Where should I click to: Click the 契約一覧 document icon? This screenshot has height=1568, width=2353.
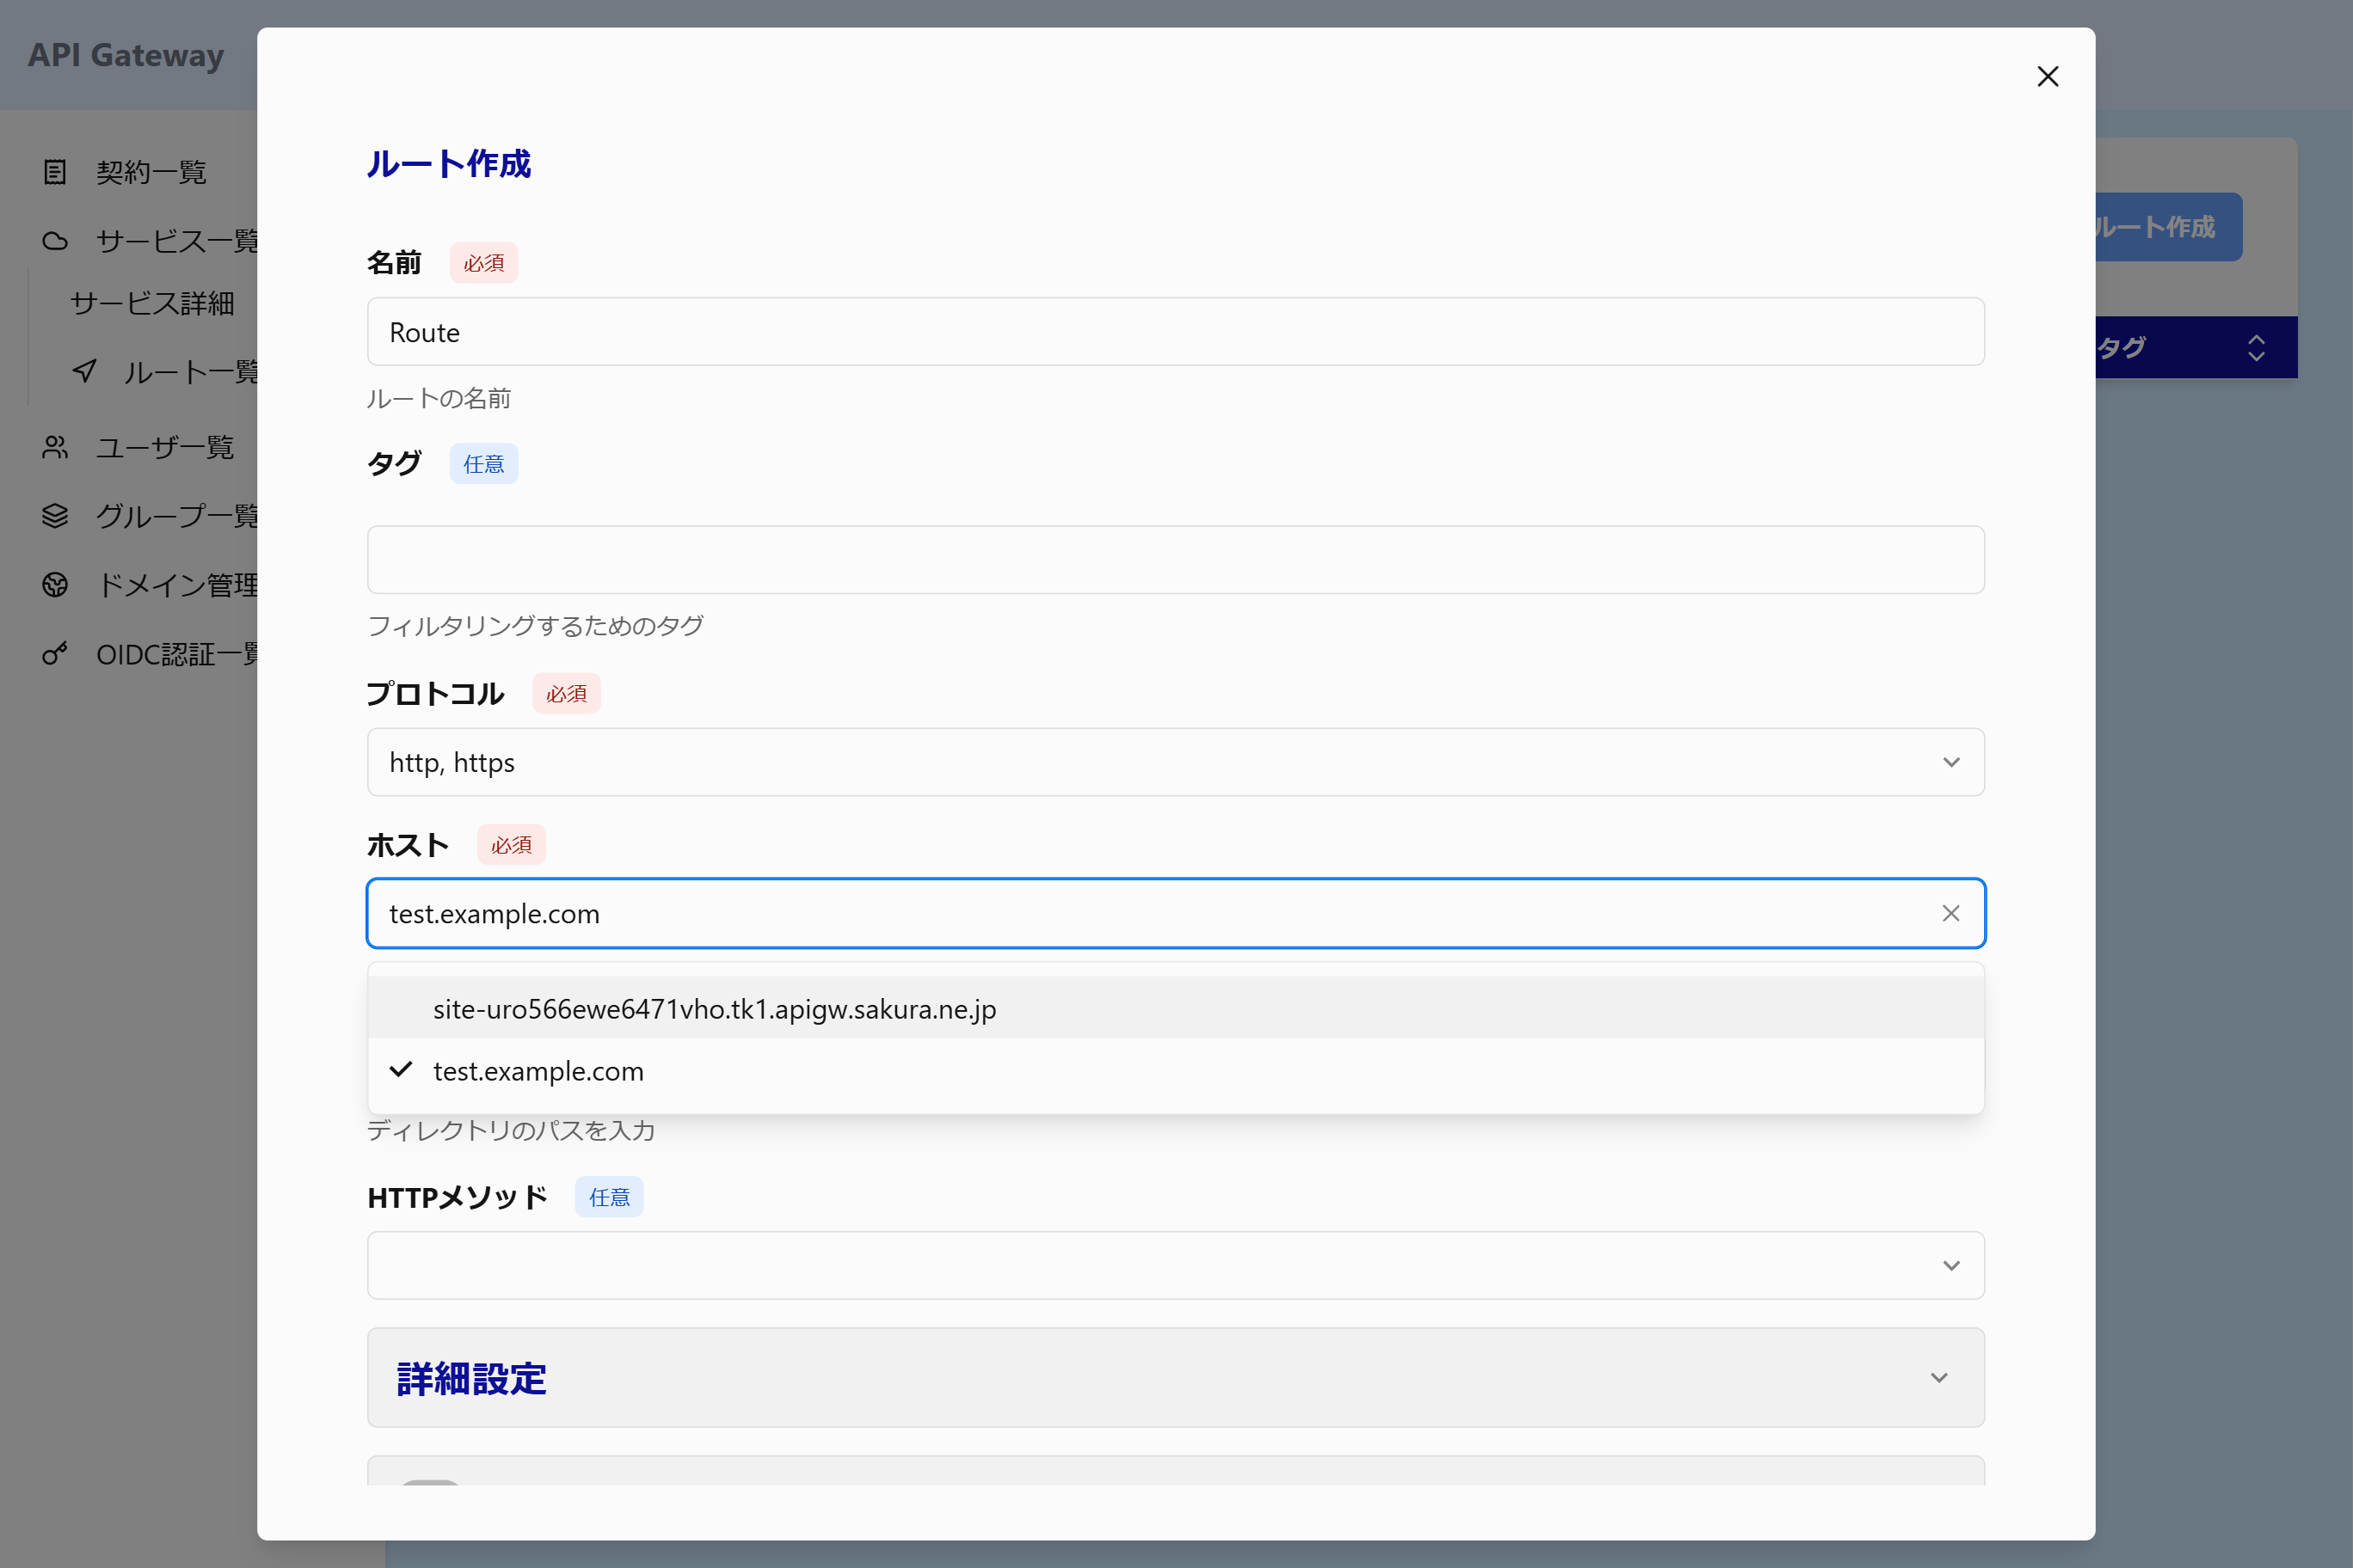(x=55, y=172)
